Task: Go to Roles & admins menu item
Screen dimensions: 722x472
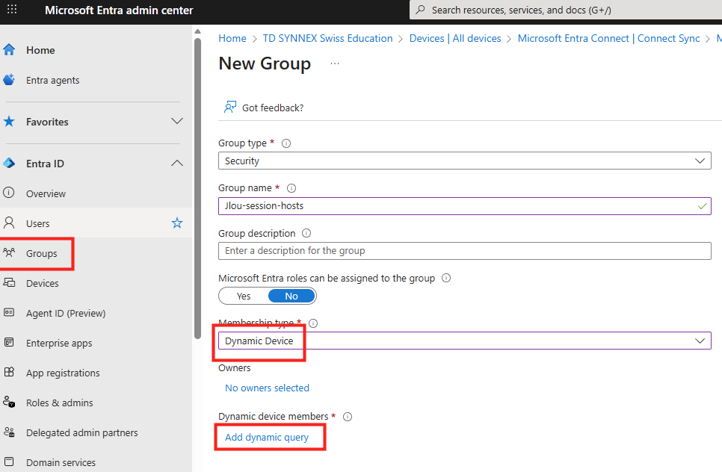Action: click(59, 403)
